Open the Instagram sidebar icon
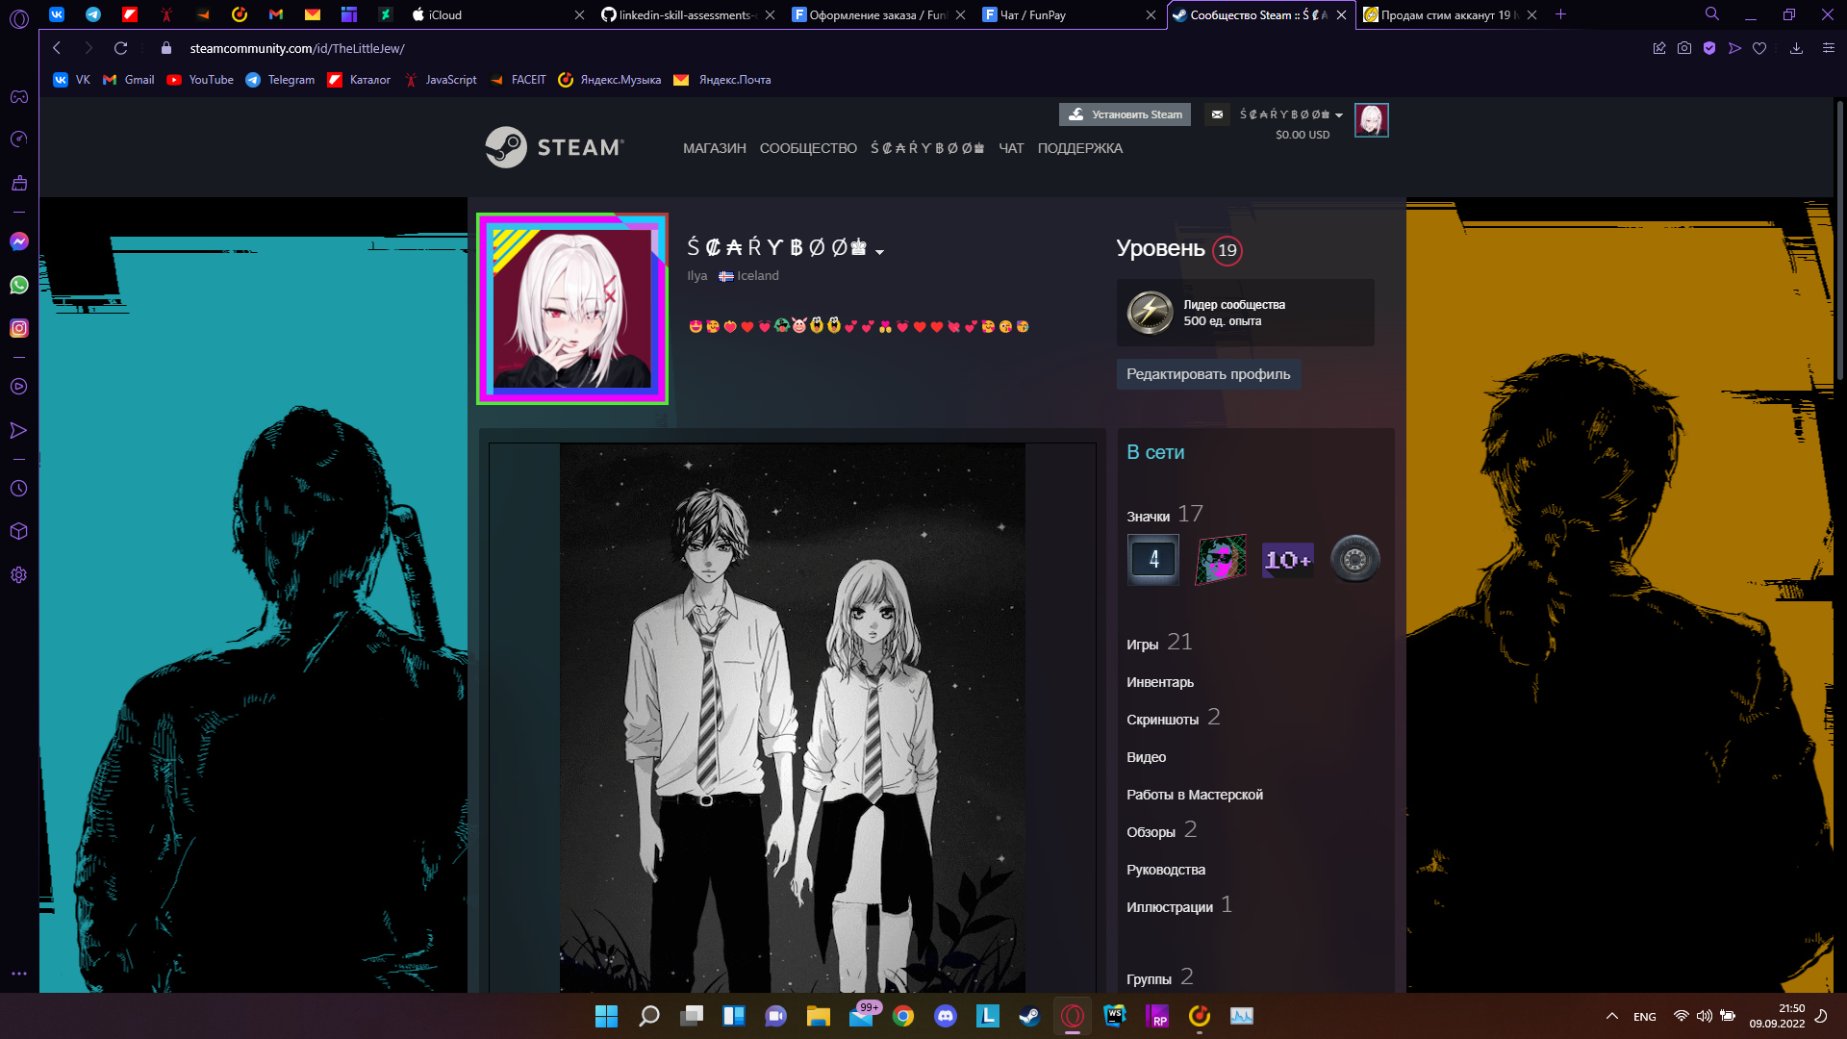This screenshot has width=1847, height=1039. point(18,328)
